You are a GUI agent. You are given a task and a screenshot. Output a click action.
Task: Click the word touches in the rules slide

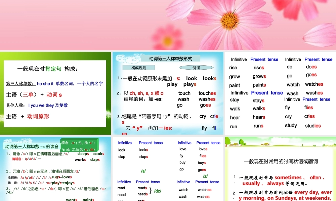pos(207,93)
